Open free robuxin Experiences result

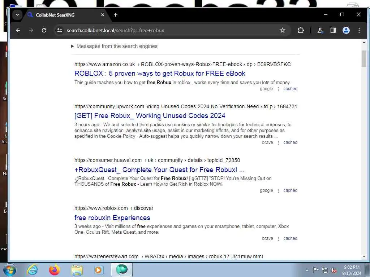pos(112,217)
